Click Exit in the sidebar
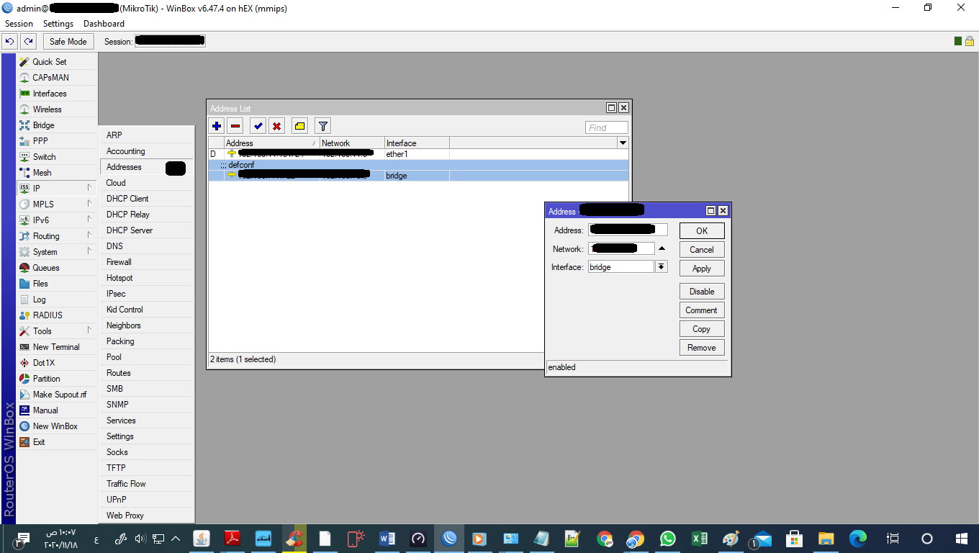 pyautogui.click(x=57, y=442)
